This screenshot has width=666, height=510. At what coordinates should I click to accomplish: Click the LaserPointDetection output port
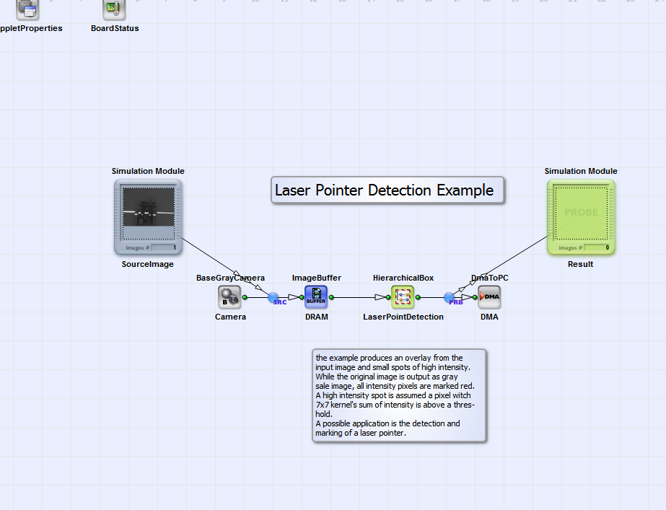point(418,297)
